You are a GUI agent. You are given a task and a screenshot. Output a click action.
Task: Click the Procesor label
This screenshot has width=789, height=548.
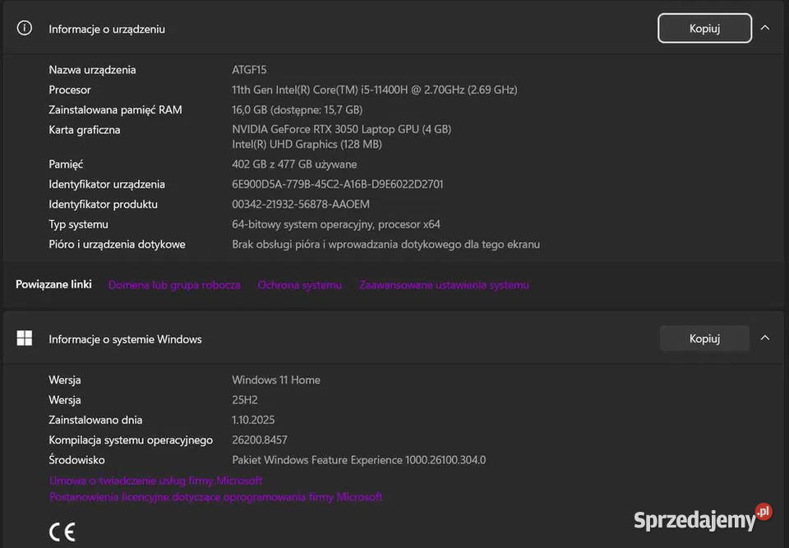tap(70, 90)
